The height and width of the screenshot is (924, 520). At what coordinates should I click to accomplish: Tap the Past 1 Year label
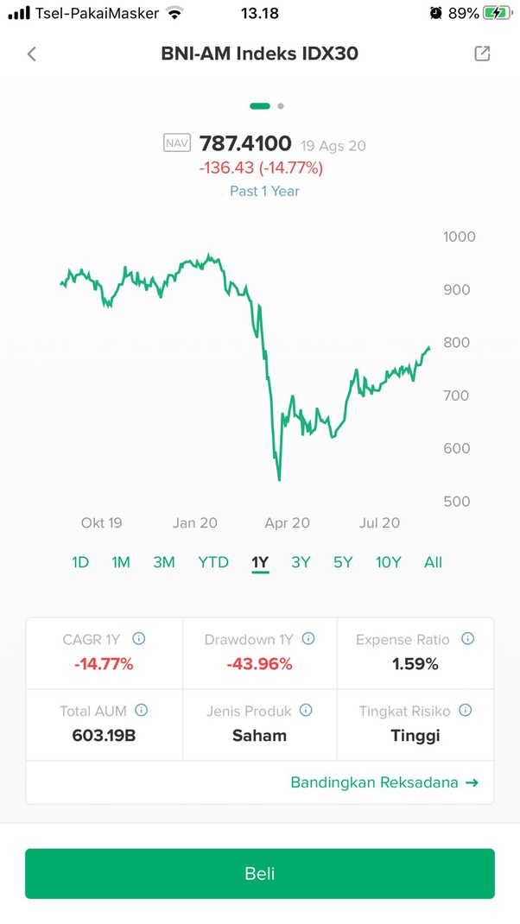264,191
